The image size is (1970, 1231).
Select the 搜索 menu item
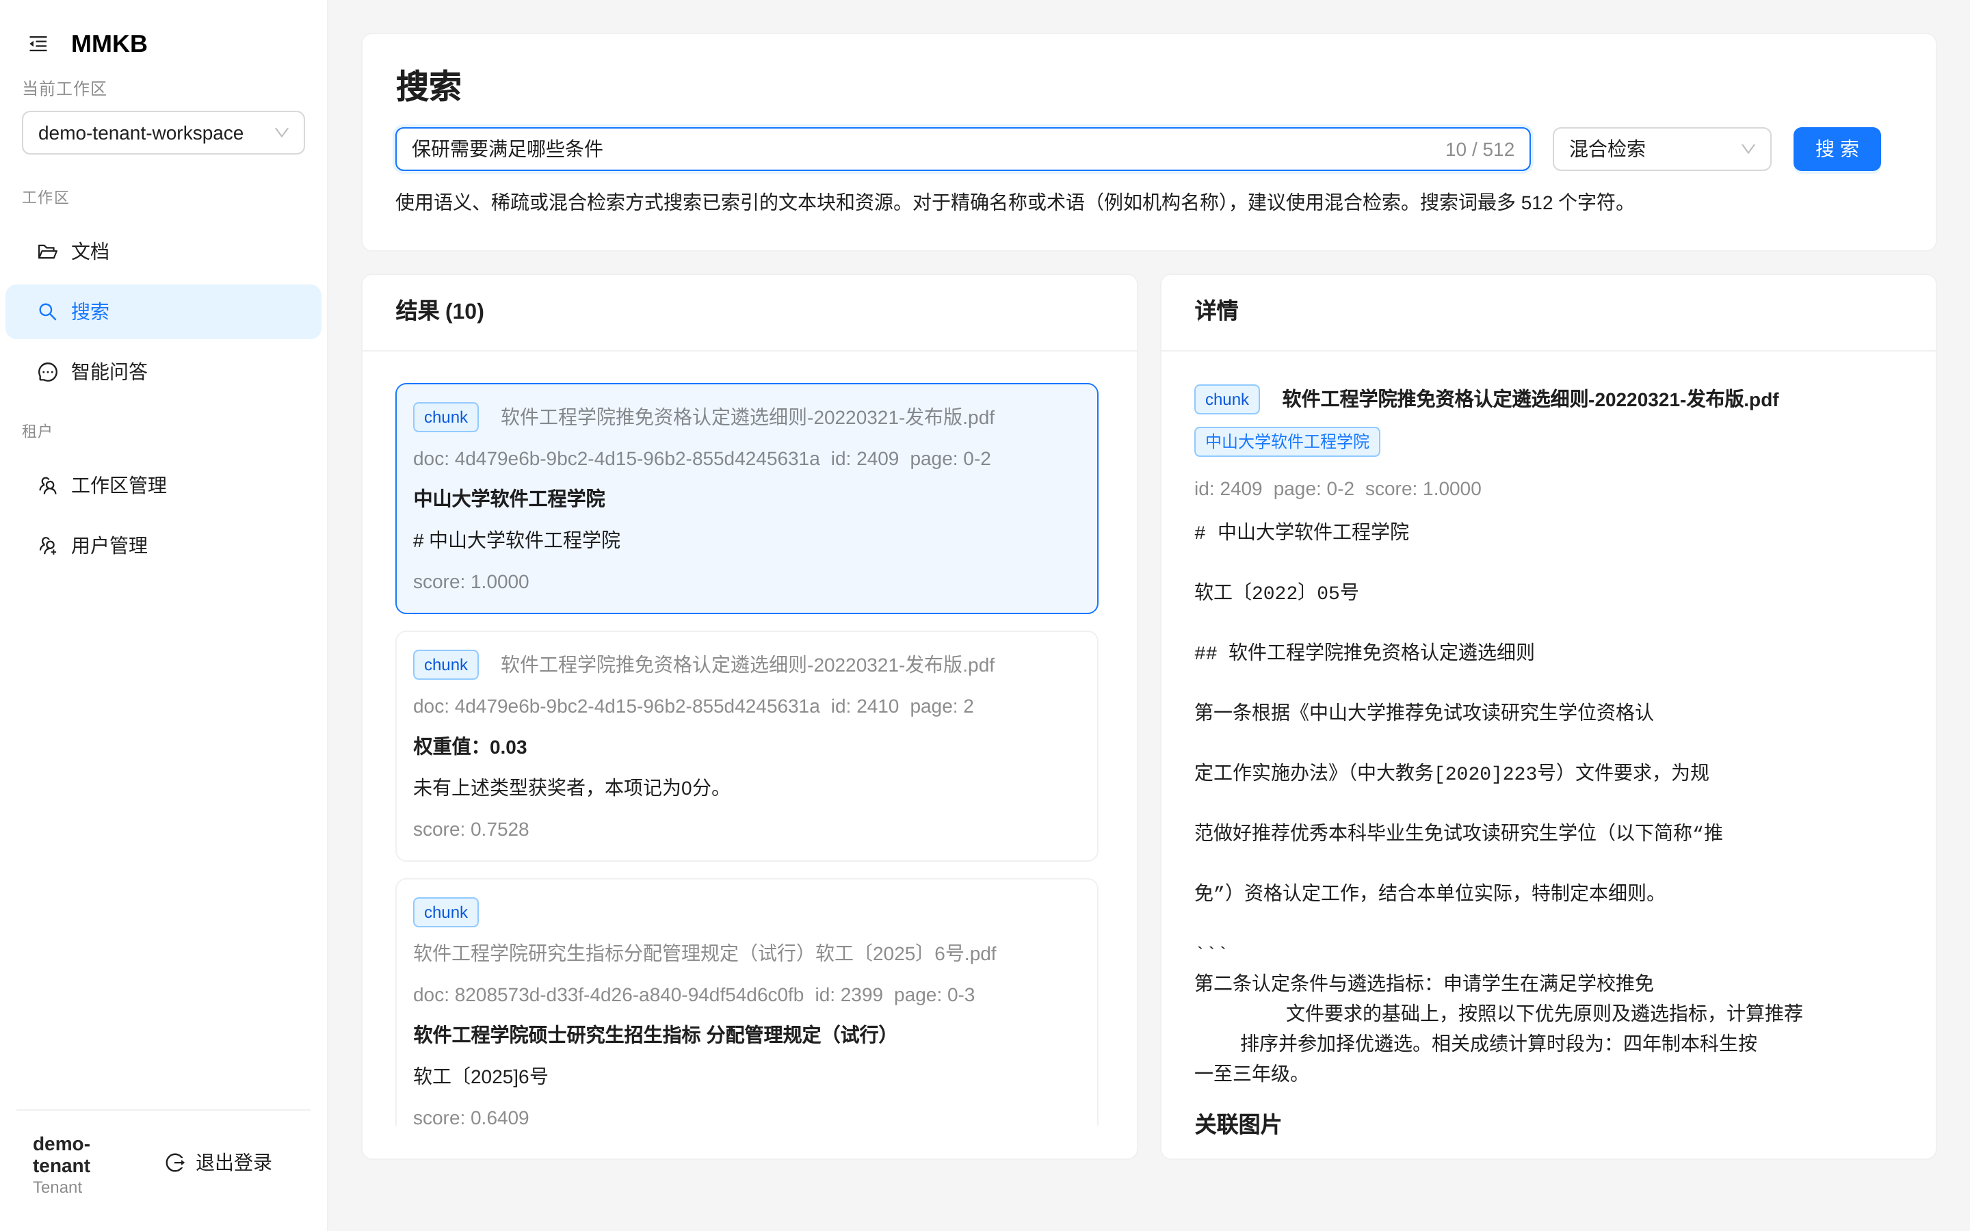tap(163, 312)
